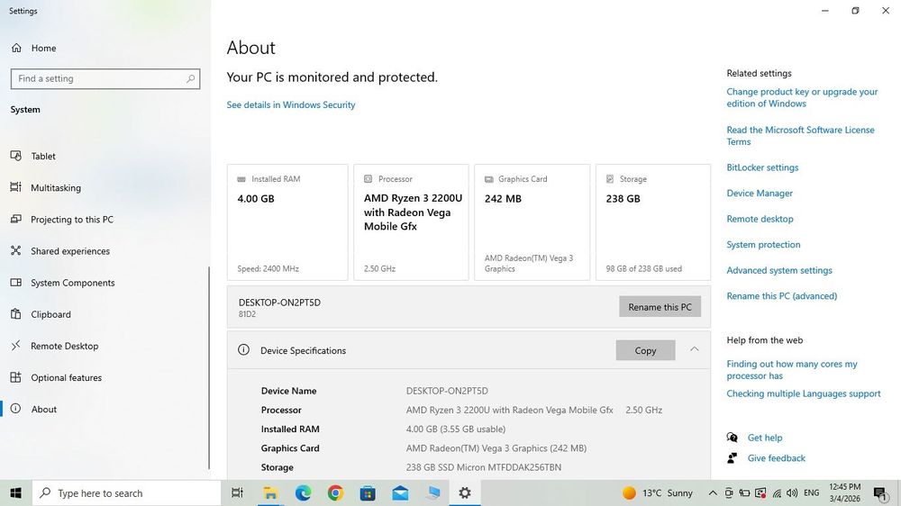
Task: Click the taskbar Type here to search box
Action: click(x=126, y=492)
